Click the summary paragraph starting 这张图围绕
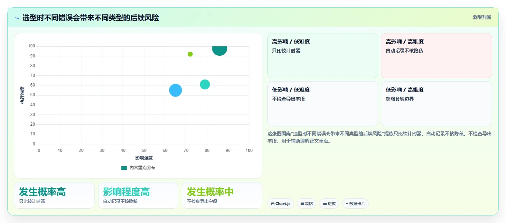The image size is (506, 223). (x=379, y=137)
